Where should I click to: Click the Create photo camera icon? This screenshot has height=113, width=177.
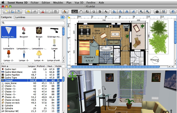pos(157,11)
